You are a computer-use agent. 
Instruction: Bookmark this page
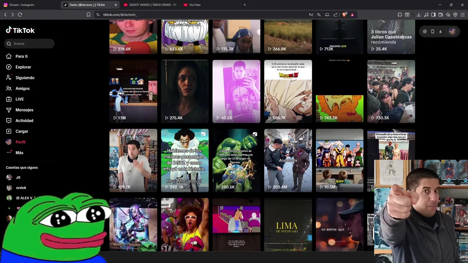tap(88, 15)
